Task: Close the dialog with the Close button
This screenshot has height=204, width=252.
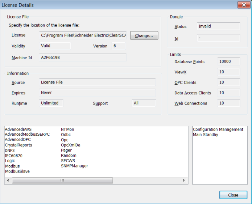Action: pyautogui.click(x=233, y=195)
